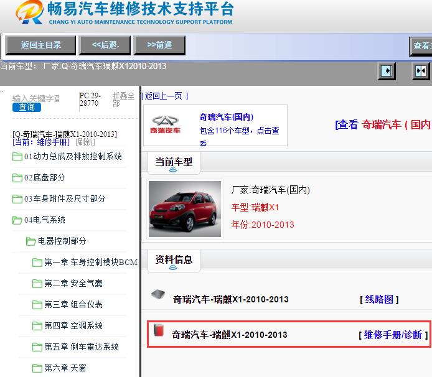Click 折叠全部 to collapse all
This screenshot has width=432, height=377.
(123, 100)
